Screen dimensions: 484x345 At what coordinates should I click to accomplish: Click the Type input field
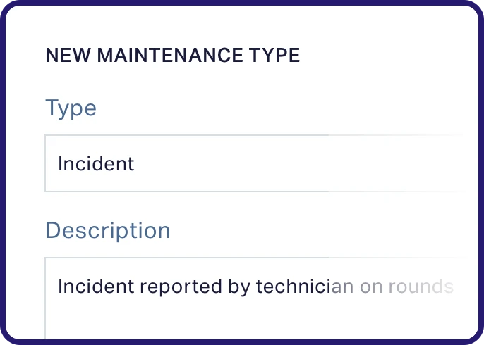[254, 163]
